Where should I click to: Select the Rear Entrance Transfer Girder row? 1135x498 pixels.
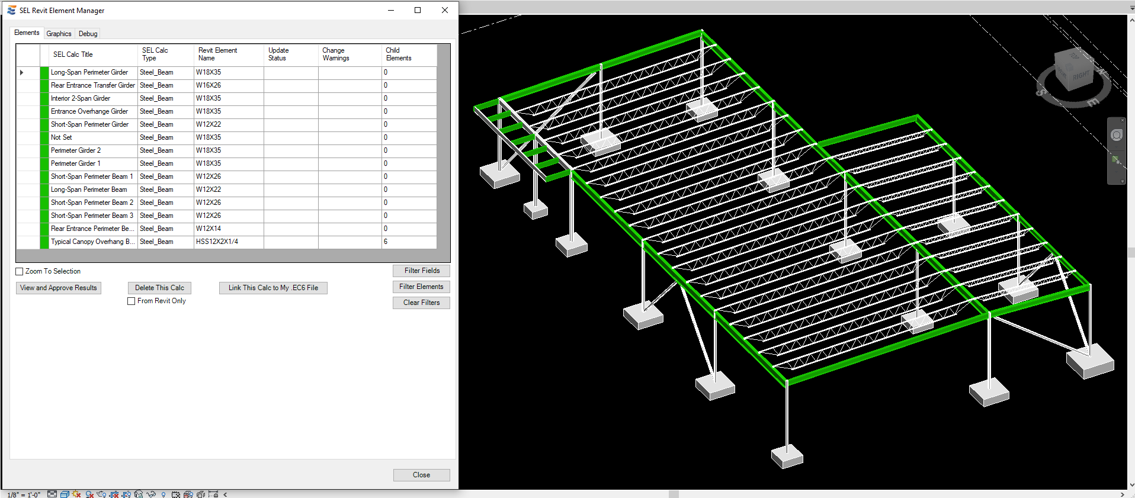pos(226,85)
